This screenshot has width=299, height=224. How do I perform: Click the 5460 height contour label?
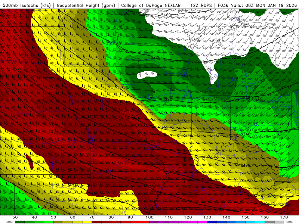click(239, 191)
